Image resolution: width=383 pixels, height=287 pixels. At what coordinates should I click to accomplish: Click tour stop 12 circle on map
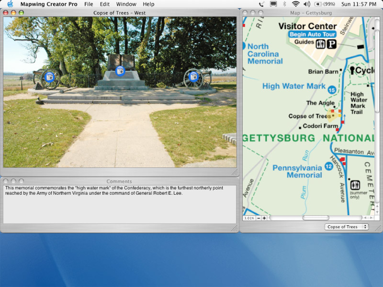coord(328,166)
